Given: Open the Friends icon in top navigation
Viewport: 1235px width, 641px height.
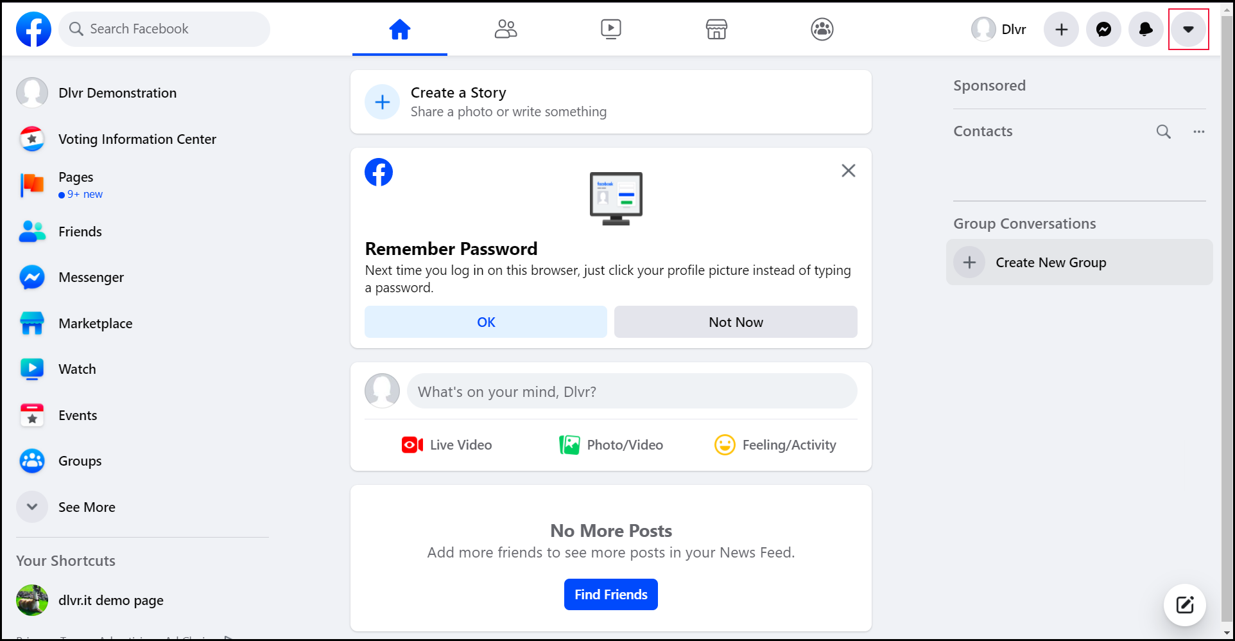Looking at the screenshot, I should (506, 29).
